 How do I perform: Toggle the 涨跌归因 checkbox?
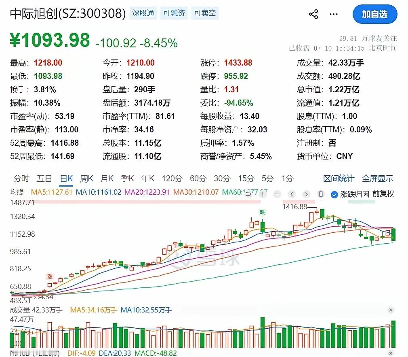pyautogui.click(x=334, y=194)
